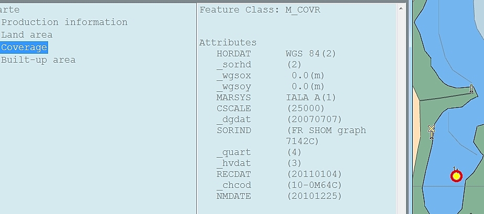Image resolution: width=484 pixels, height=214 pixels.
Task: Click the yellow X beacon symbol on map
Action: (431, 132)
